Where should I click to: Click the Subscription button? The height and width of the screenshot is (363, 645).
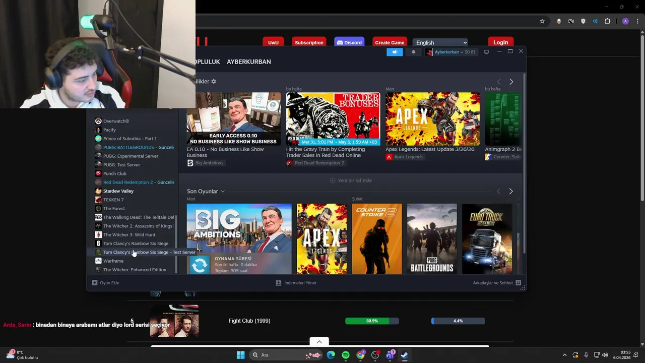309,42
